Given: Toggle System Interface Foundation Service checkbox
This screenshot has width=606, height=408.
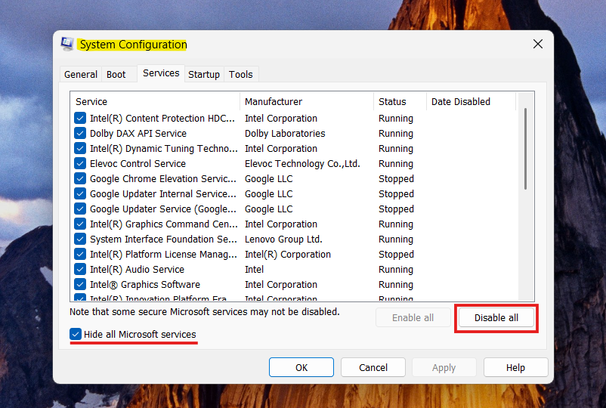Looking at the screenshot, I should tap(80, 239).
